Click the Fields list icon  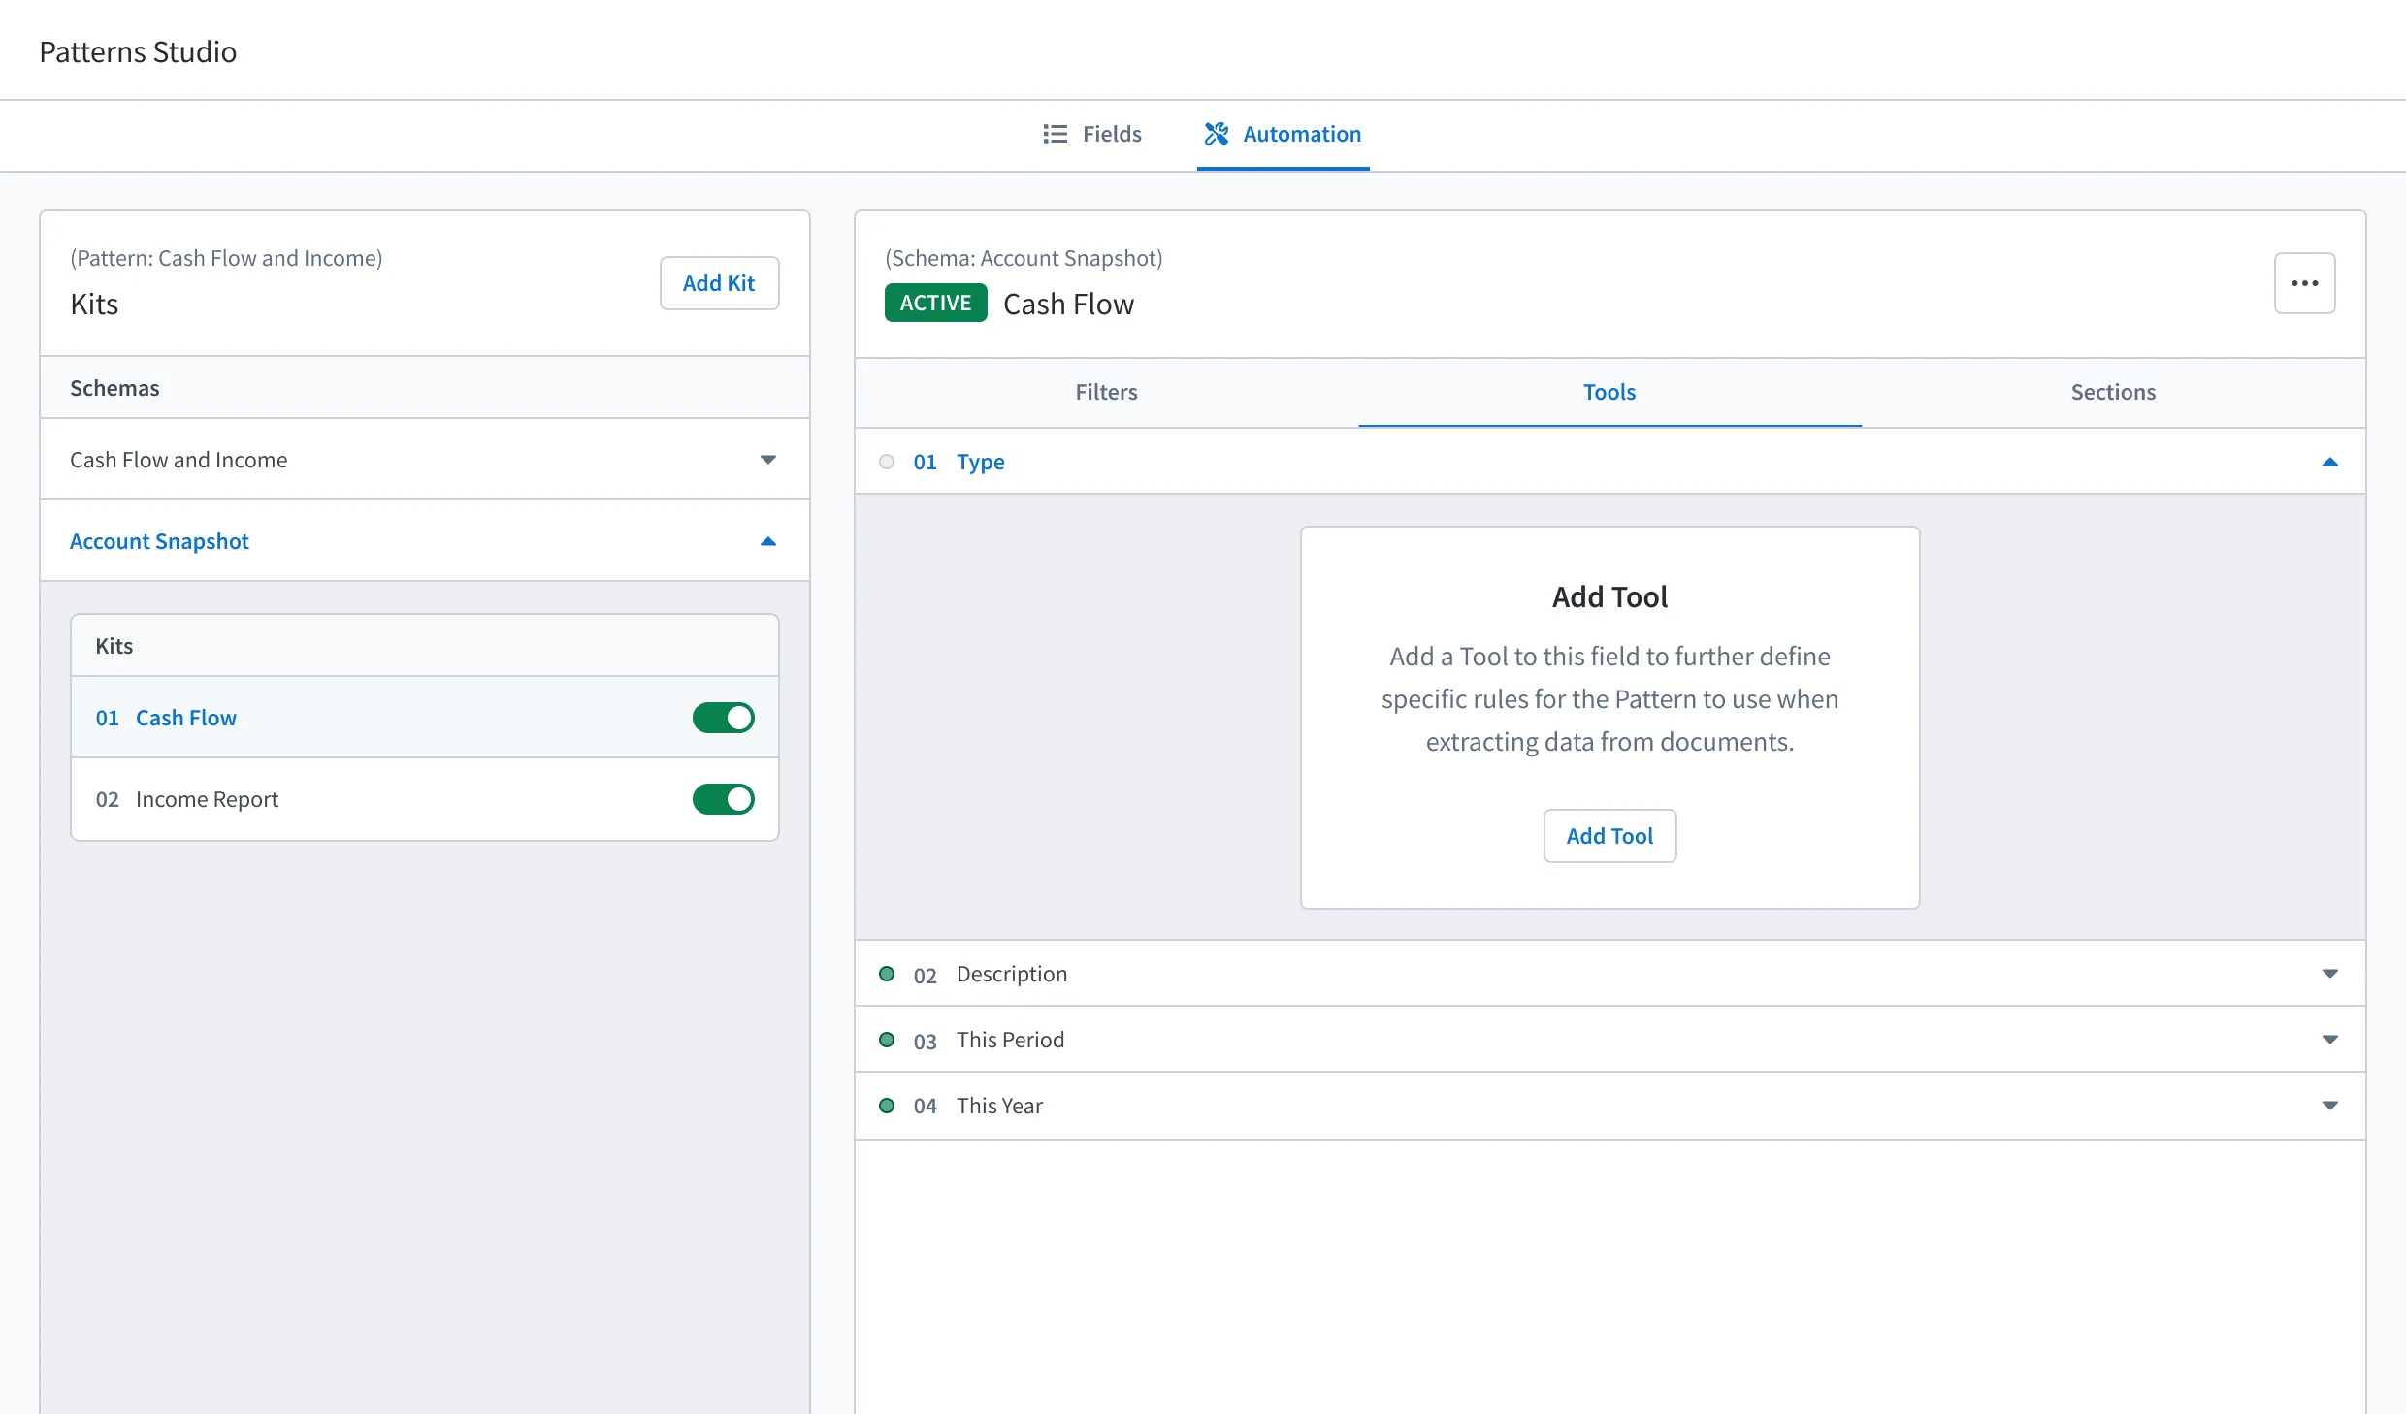point(1055,134)
